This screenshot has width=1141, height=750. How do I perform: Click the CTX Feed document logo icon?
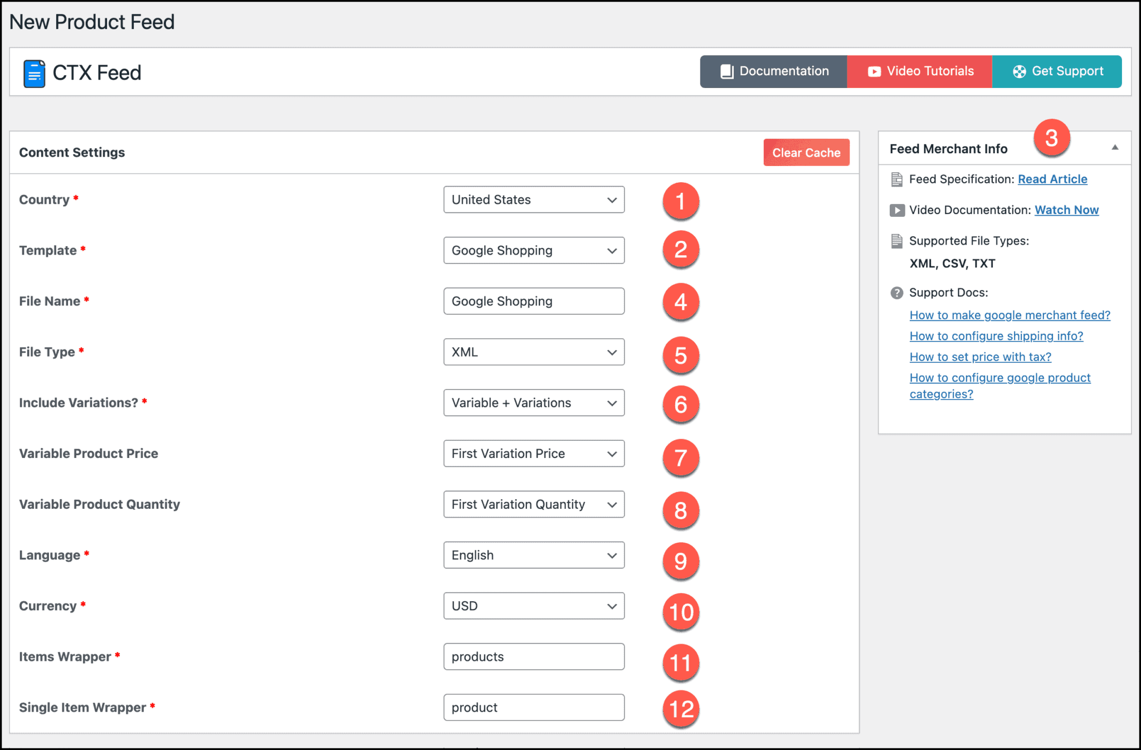click(x=34, y=74)
